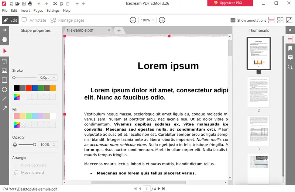Choose the transparent fill swatch

[x=23, y=124]
